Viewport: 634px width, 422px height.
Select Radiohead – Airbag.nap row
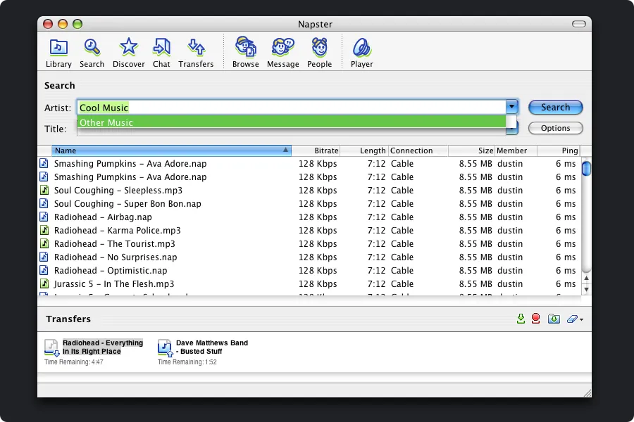click(309, 217)
